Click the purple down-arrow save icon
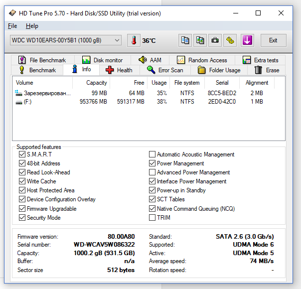Screen dimensions: 301x289 point(247,40)
